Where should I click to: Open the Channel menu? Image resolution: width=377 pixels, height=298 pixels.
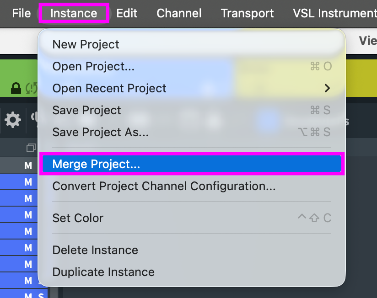pos(179,13)
